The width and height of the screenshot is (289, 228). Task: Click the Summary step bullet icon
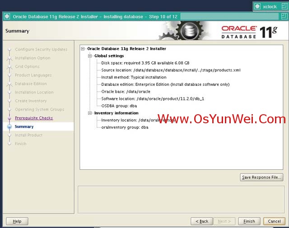pos(9,126)
